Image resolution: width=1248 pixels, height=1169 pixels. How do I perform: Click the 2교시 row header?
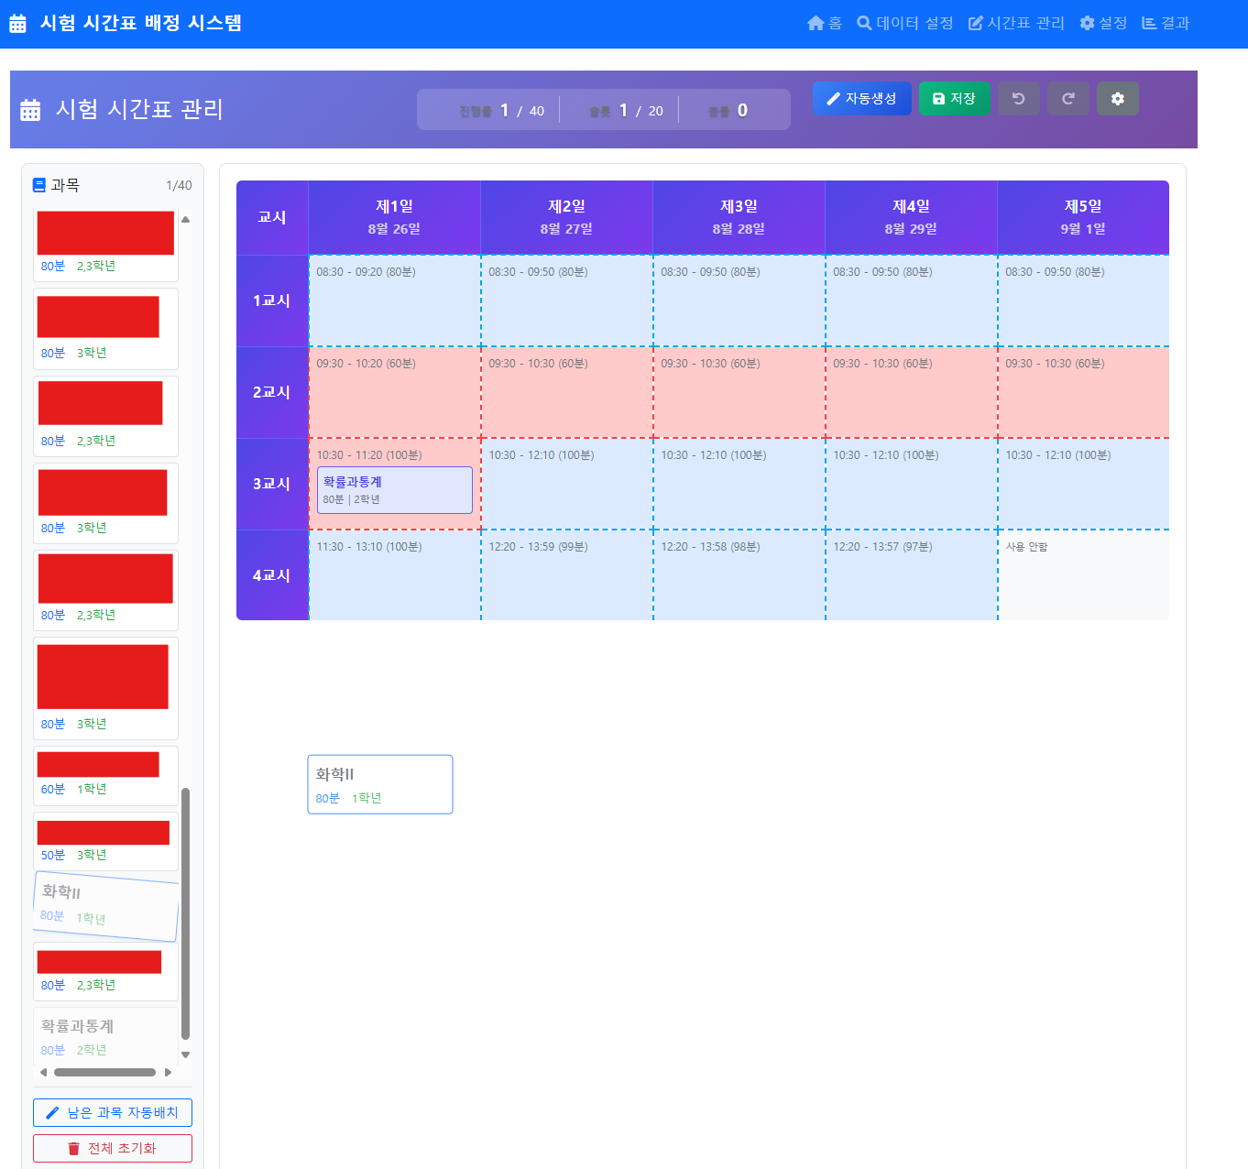pos(272,392)
